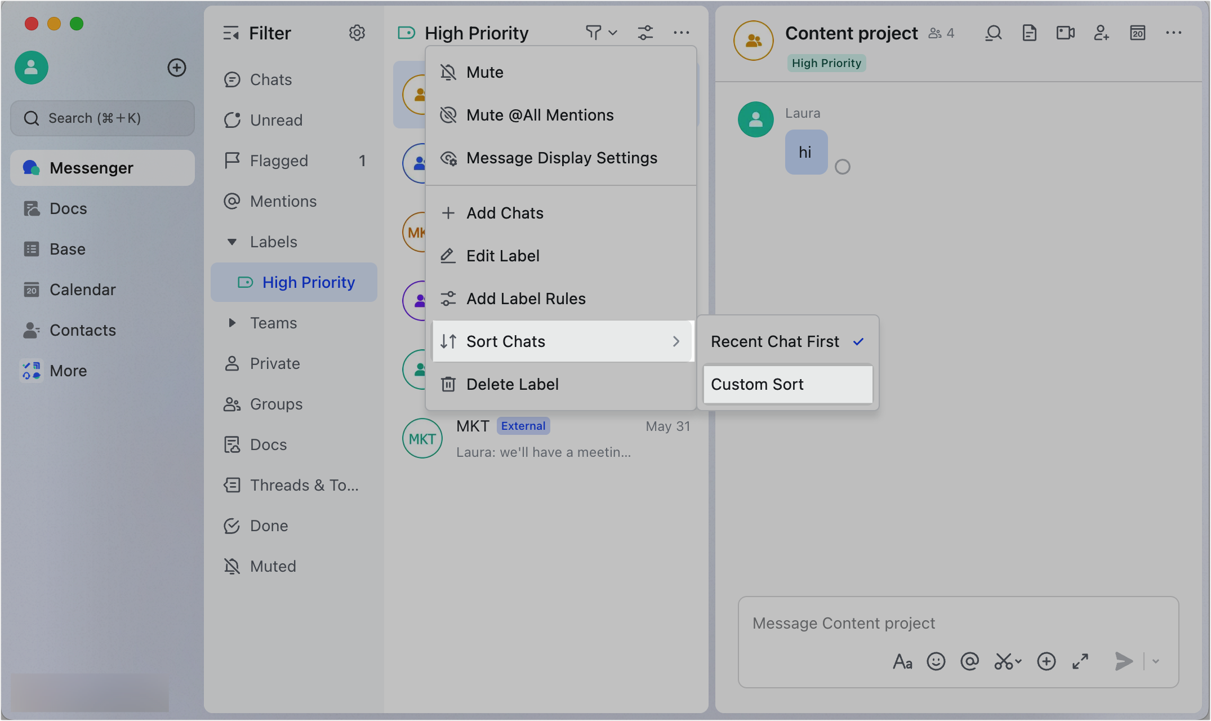Viewport: 1211px width, 721px height.
Task: Collapse the Labels section triangle
Action: (x=231, y=242)
